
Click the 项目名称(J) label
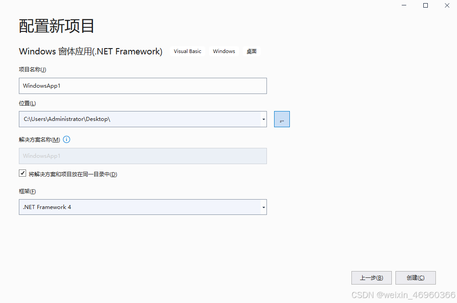(32, 69)
